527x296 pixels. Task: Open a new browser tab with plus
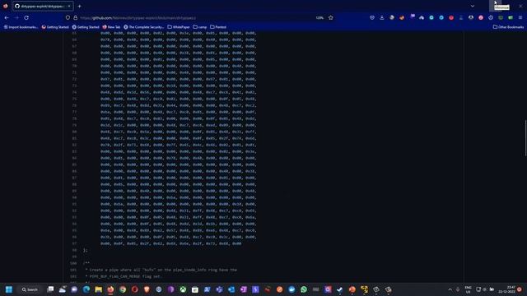click(79, 6)
